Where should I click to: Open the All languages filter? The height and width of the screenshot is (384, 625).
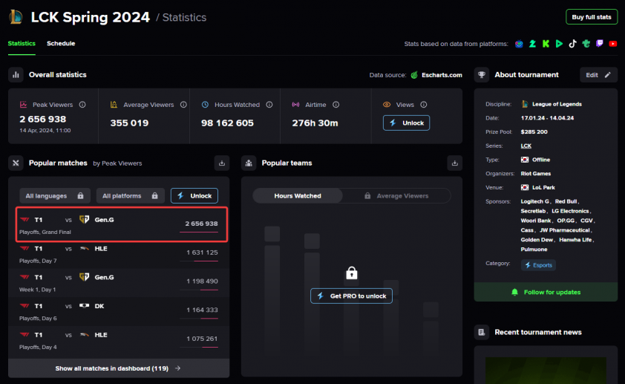(55, 196)
